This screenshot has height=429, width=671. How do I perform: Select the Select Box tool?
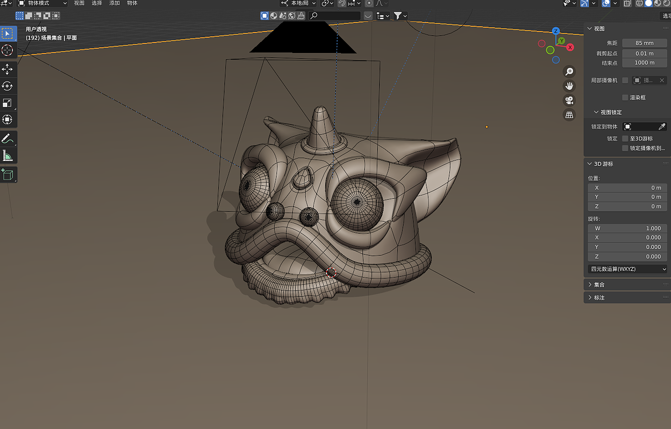coord(7,34)
